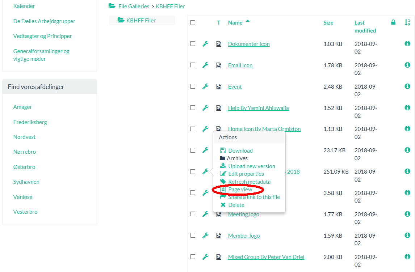Select Download from Actions menu

point(240,151)
